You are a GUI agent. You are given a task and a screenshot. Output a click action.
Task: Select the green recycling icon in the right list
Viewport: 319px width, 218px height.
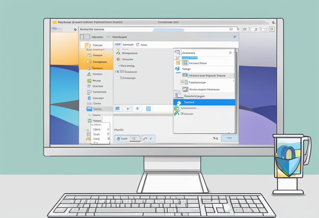(177, 108)
